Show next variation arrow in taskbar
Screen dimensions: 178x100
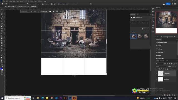coord(38,11)
